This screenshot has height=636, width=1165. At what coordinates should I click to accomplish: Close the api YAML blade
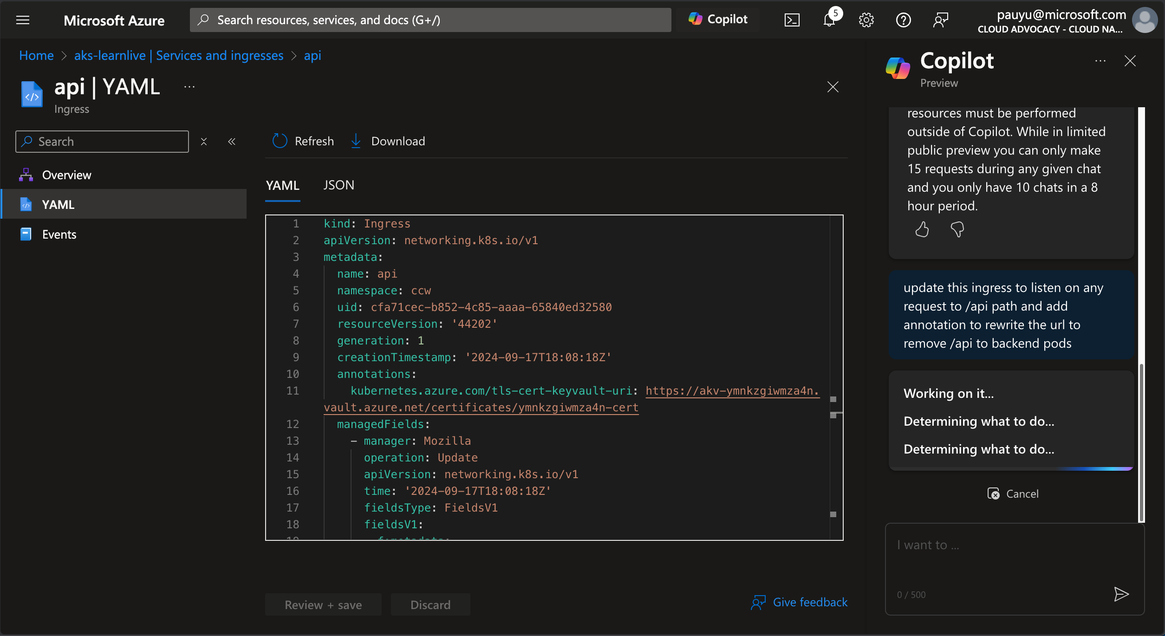pos(833,87)
